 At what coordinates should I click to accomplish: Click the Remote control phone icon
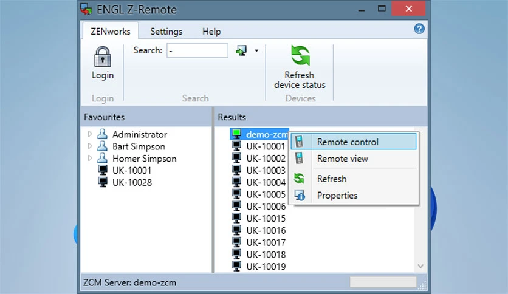(299, 142)
